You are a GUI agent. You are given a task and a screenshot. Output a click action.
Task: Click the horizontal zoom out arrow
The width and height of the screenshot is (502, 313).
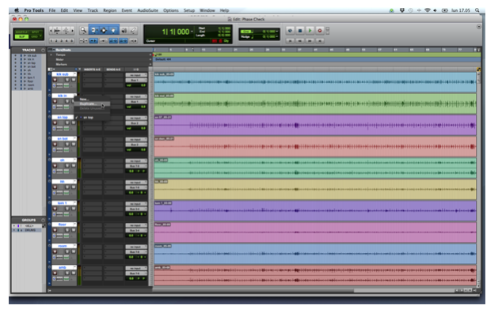tap(51, 31)
